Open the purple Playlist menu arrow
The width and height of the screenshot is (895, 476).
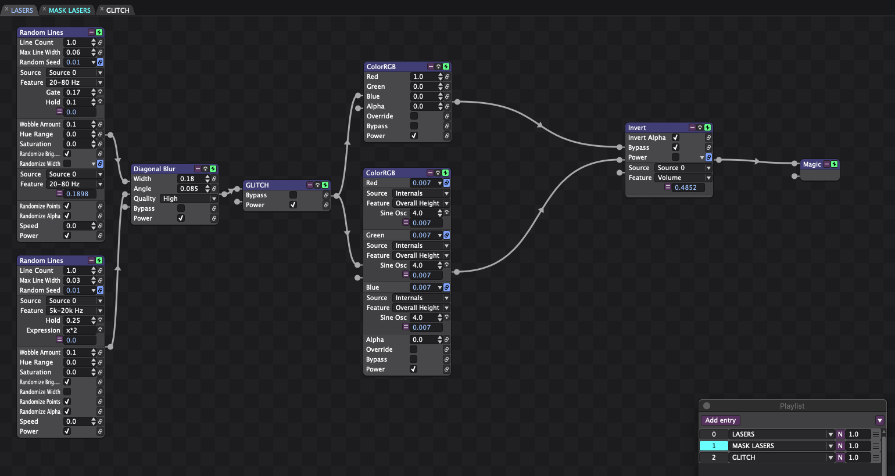click(x=880, y=420)
